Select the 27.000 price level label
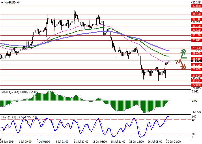This screenshot has width=202, height=144. tap(196, 85)
